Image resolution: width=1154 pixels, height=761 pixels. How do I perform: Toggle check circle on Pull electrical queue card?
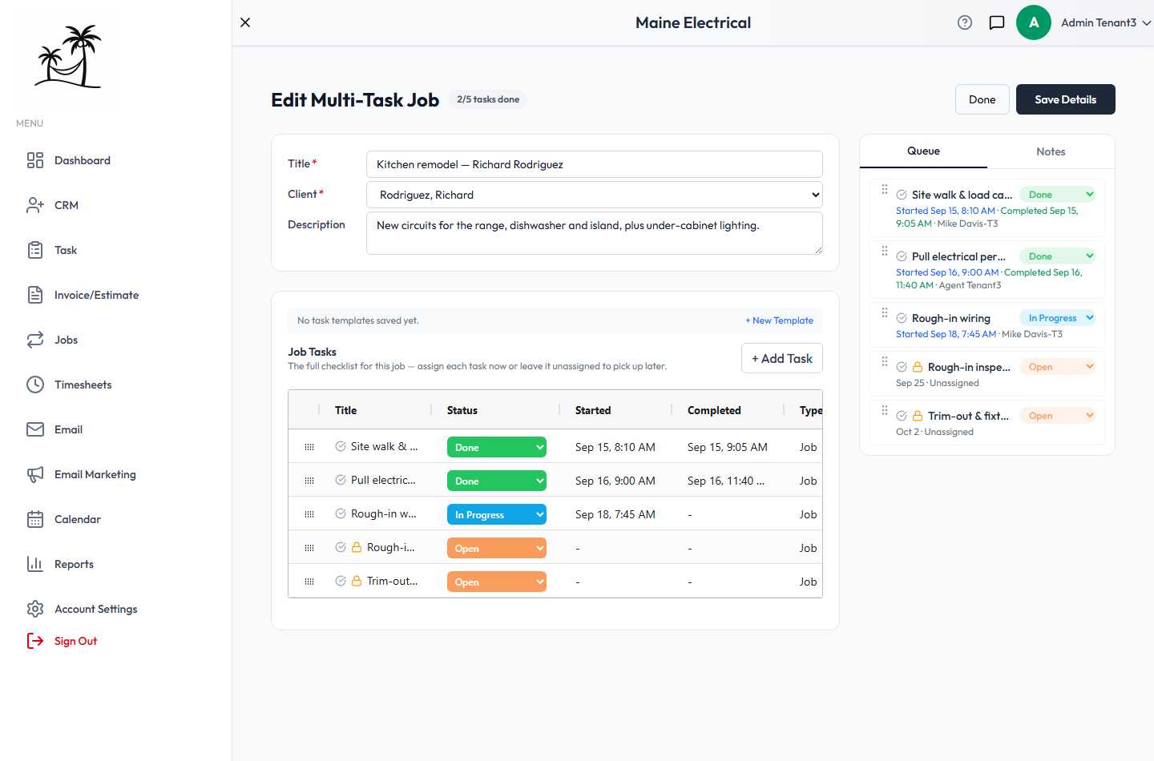pyautogui.click(x=902, y=256)
